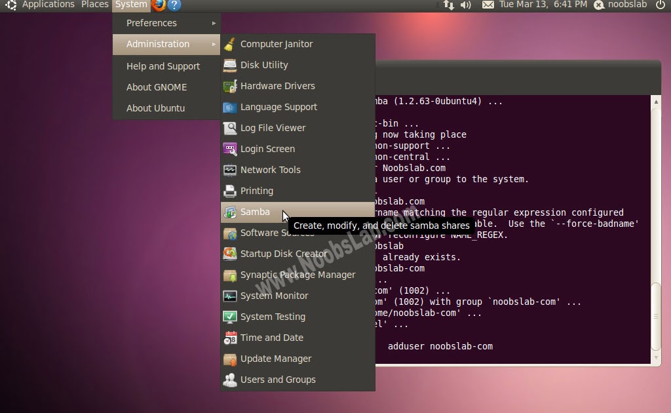Open the Help question mark launcher
This screenshot has width=671, height=413.
(174, 5)
